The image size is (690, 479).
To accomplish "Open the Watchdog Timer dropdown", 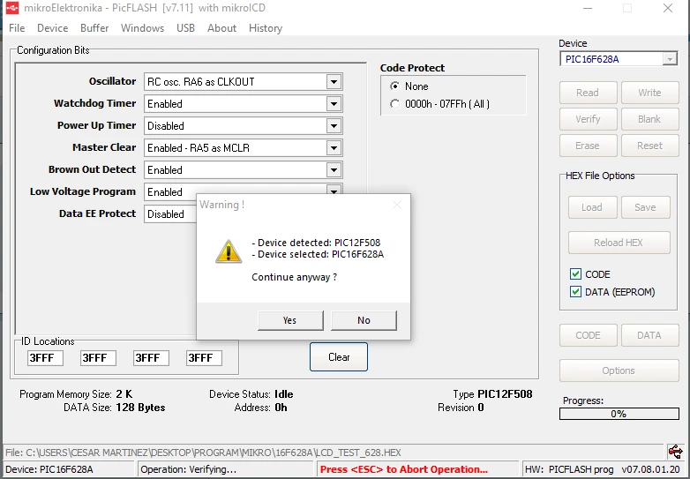I will tap(334, 104).
